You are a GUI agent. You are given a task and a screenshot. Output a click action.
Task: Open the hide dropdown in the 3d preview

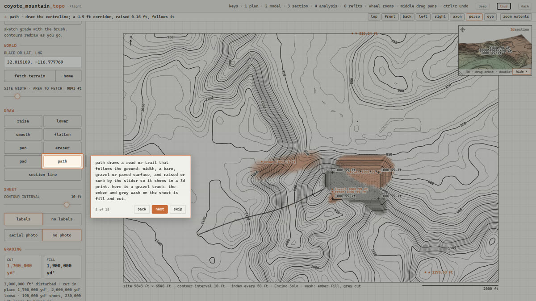[521, 71]
